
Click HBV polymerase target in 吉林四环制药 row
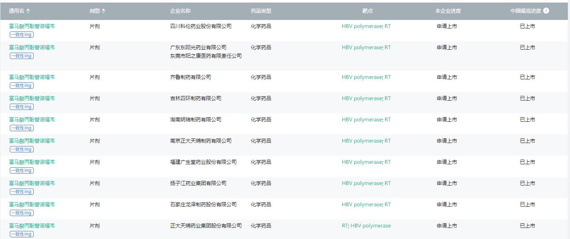click(x=362, y=98)
